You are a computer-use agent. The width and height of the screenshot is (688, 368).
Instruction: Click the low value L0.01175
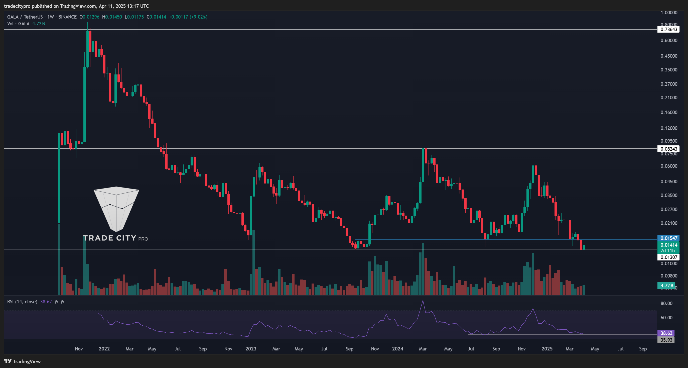pyautogui.click(x=134, y=17)
